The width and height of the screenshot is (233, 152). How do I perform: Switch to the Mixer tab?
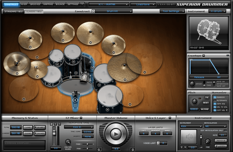point(24,4)
